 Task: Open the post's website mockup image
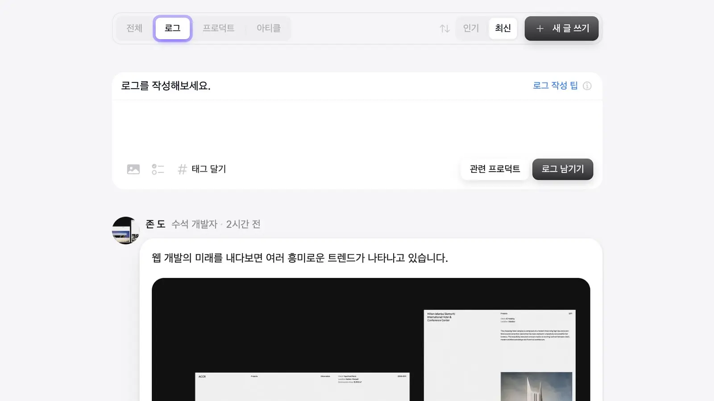pyautogui.click(x=371, y=340)
